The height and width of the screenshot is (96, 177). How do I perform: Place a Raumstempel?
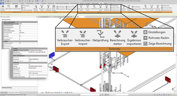[x=60, y=9]
